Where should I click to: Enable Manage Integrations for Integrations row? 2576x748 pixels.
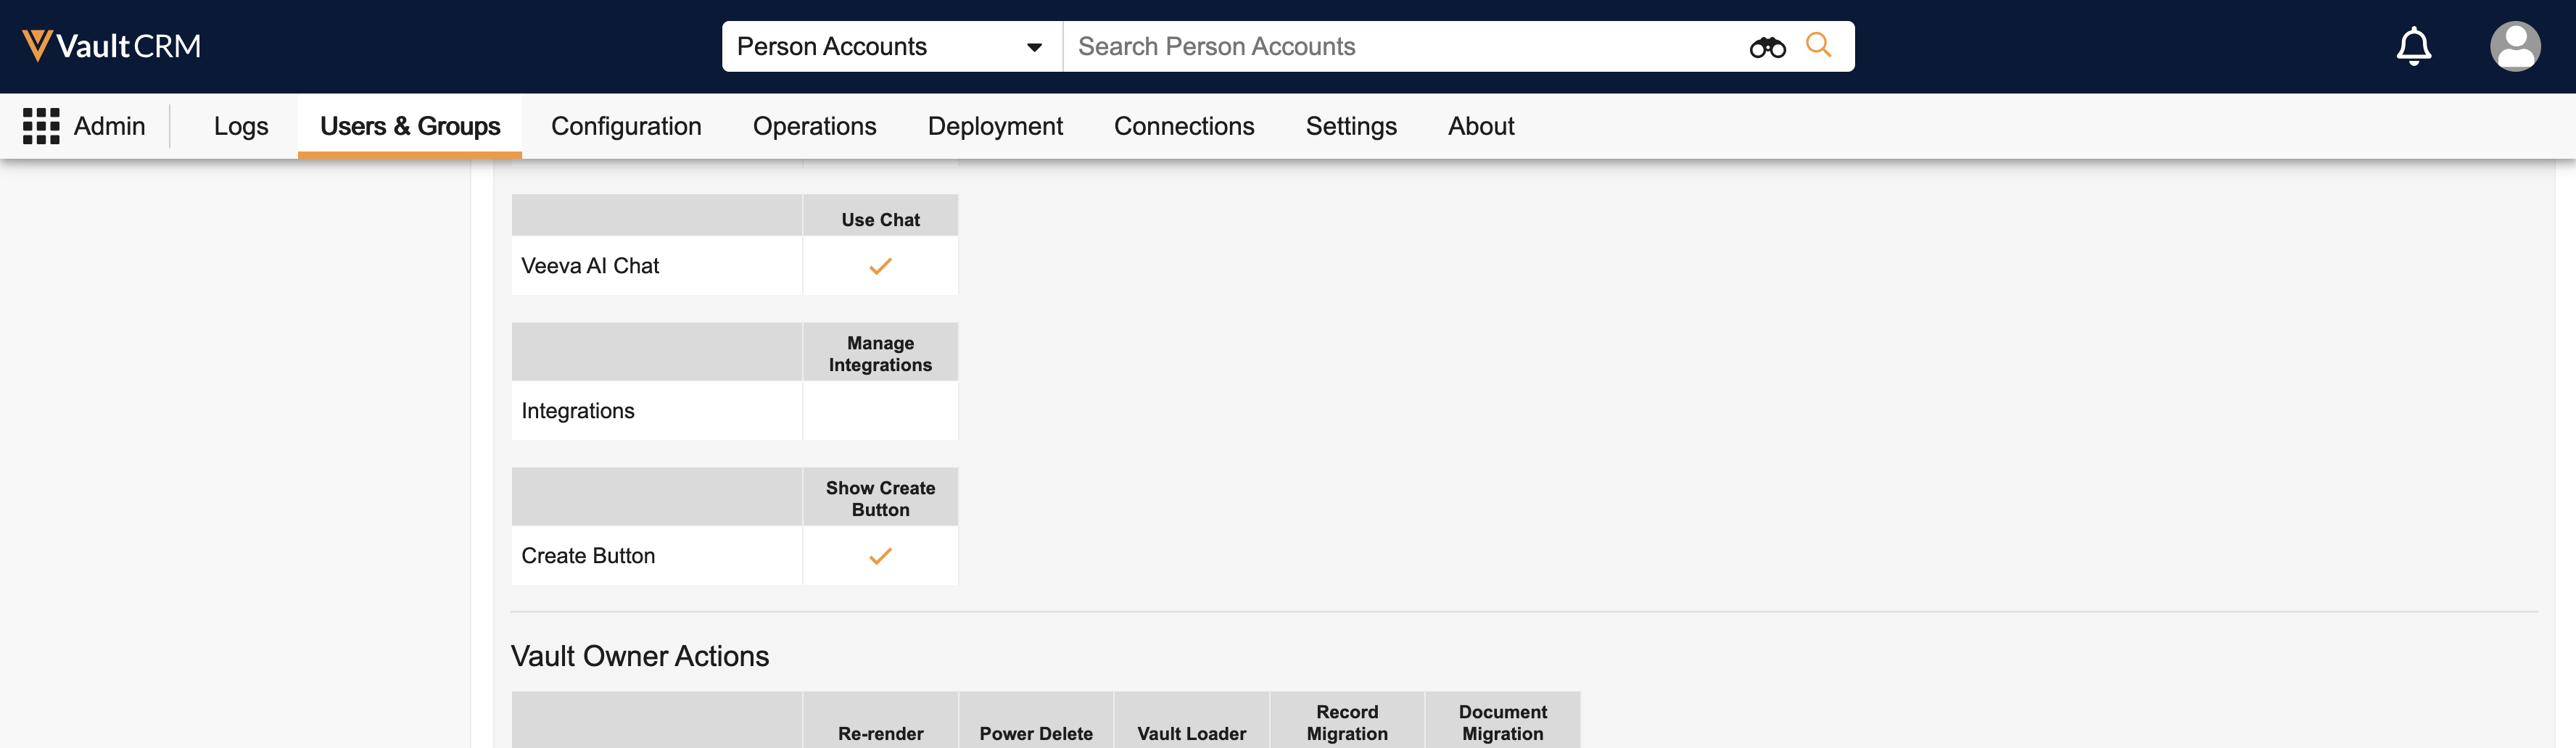point(880,411)
